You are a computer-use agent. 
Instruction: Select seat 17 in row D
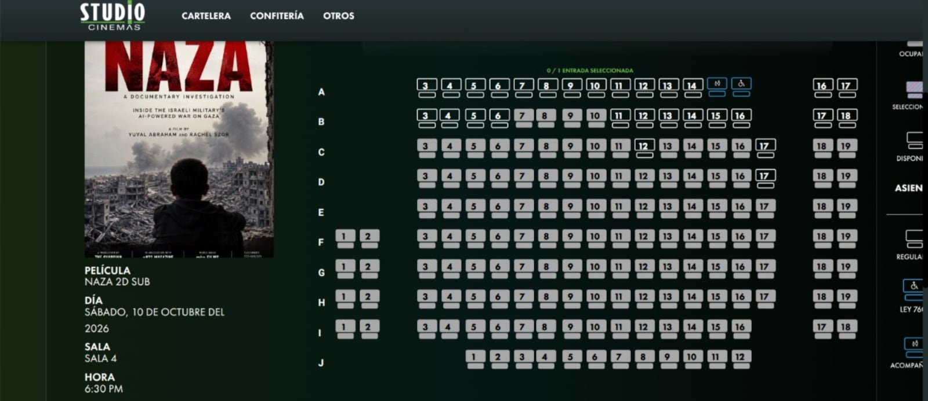click(x=766, y=178)
